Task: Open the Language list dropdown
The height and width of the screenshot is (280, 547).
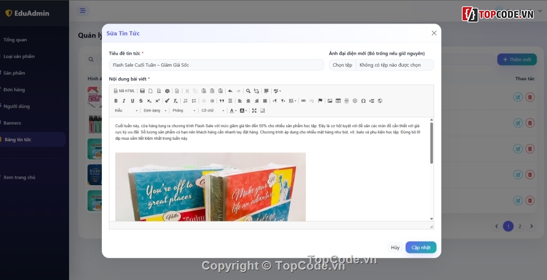Action: click(293, 101)
